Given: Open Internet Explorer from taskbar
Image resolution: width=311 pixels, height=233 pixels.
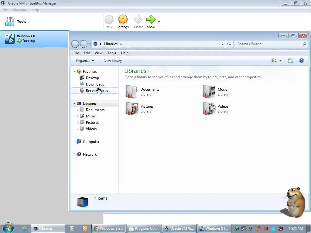Looking at the screenshot, I should pos(24,228).
